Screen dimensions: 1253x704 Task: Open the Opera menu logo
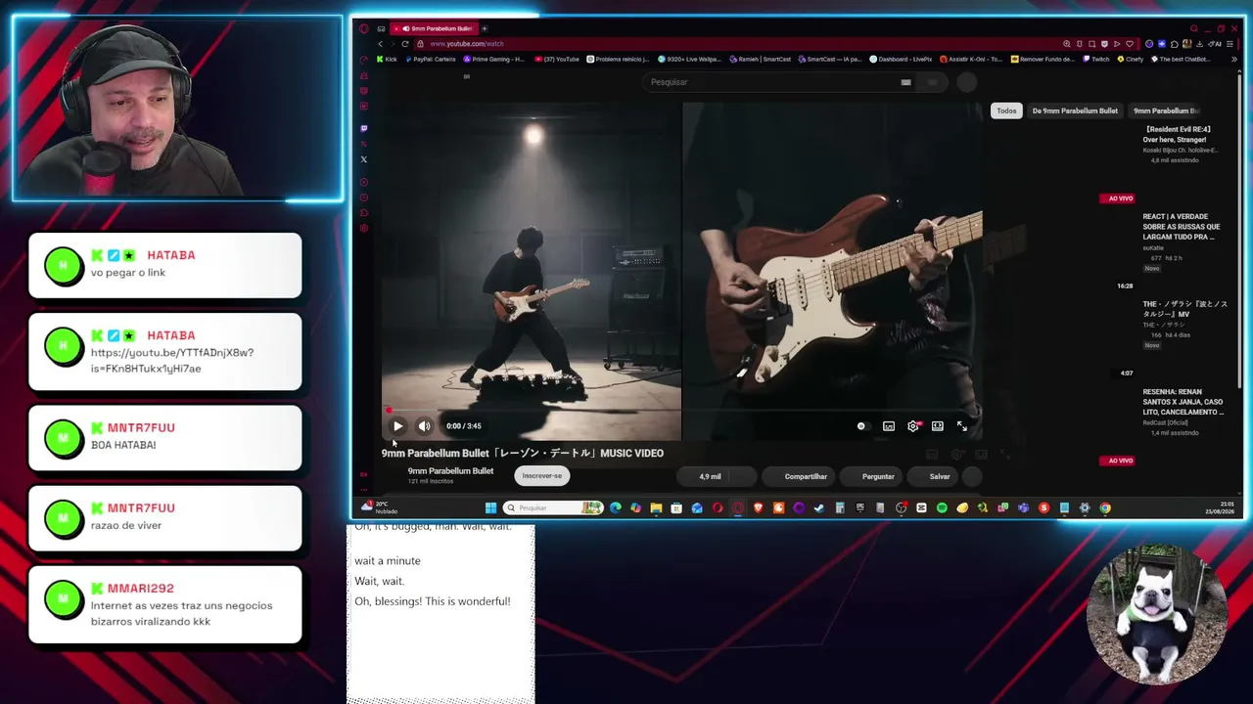coord(364,28)
